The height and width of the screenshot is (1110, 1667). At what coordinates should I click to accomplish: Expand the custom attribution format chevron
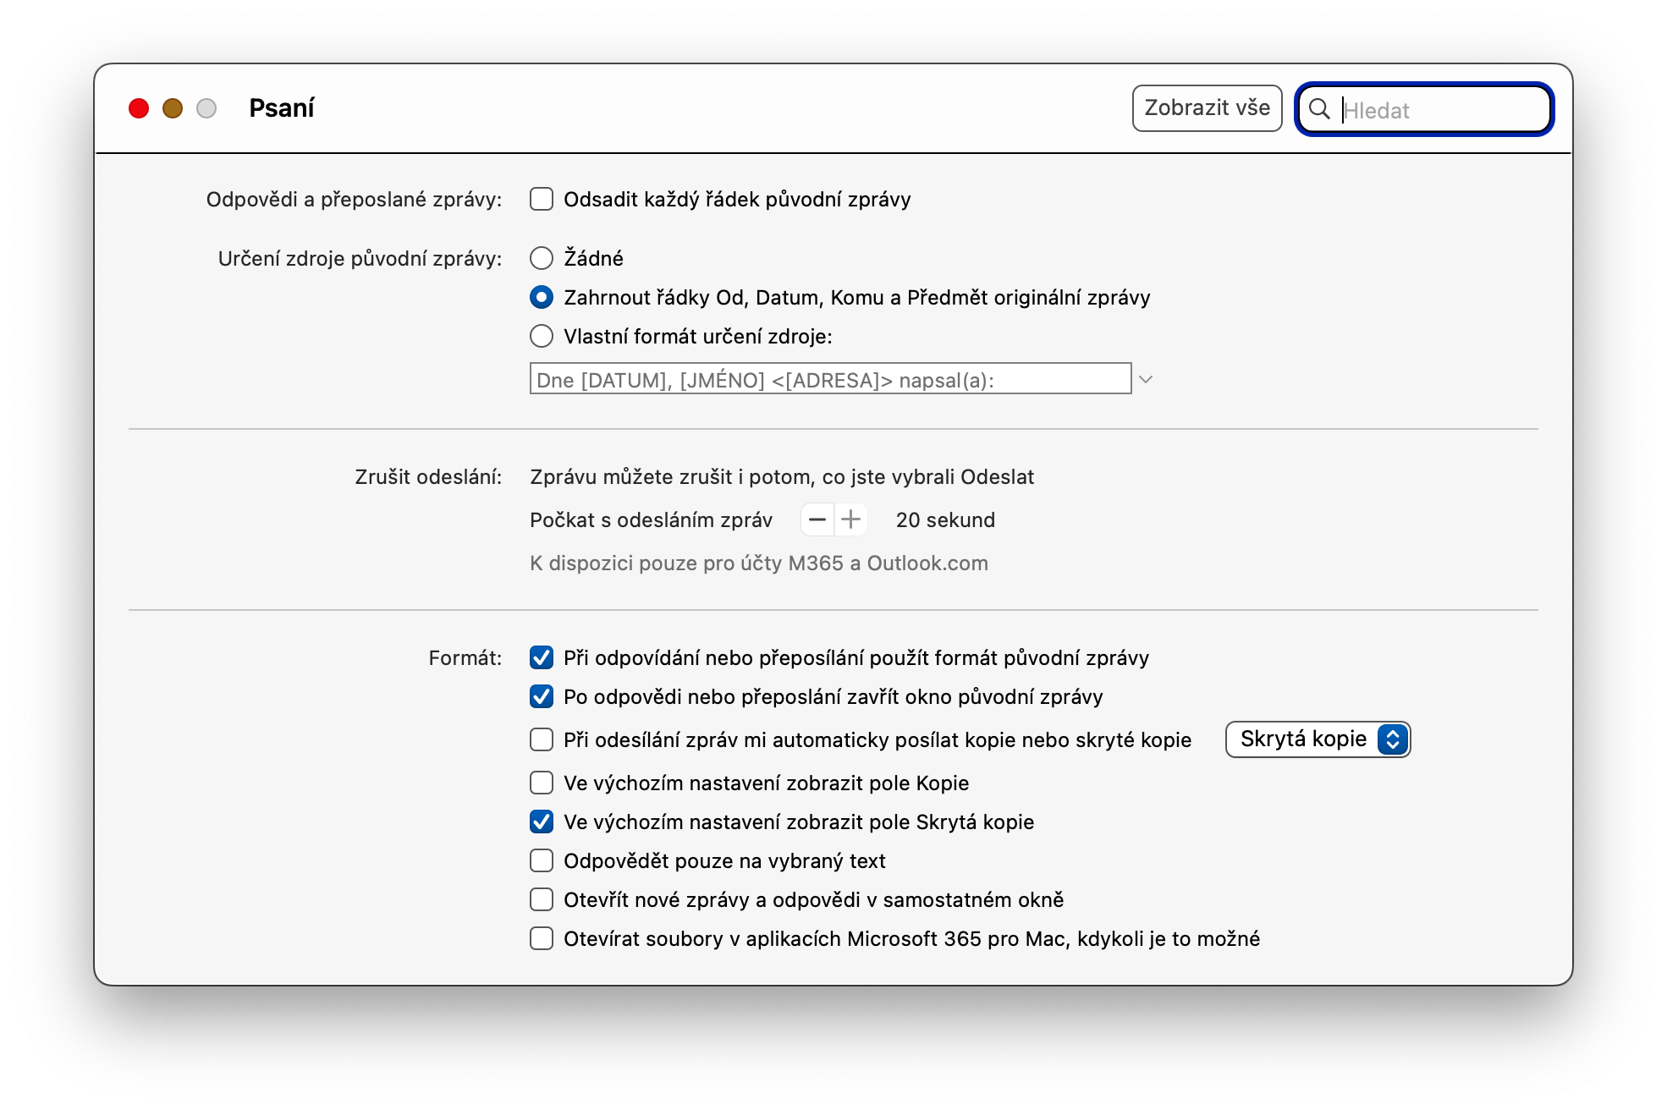click(1146, 380)
